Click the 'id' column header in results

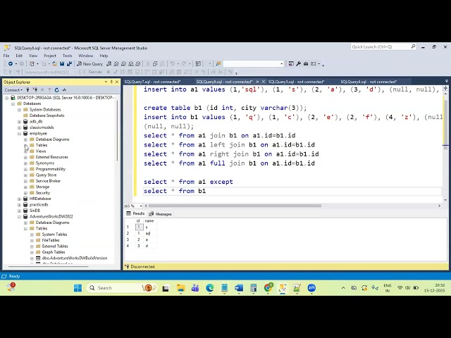point(138,221)
